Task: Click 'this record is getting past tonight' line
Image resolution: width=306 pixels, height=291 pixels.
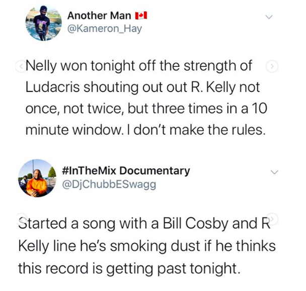Action: [x=130, y=268]
